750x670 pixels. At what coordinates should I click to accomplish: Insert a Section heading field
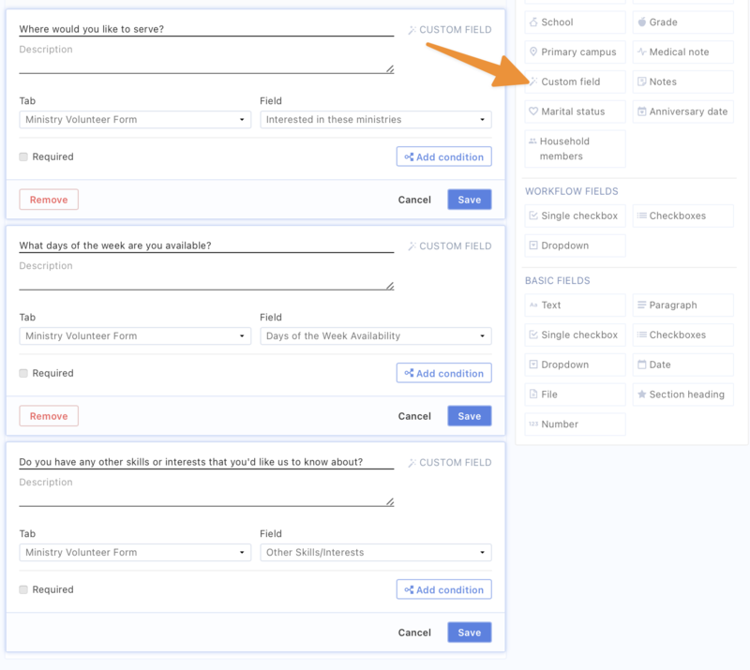[x=682, y=395]
